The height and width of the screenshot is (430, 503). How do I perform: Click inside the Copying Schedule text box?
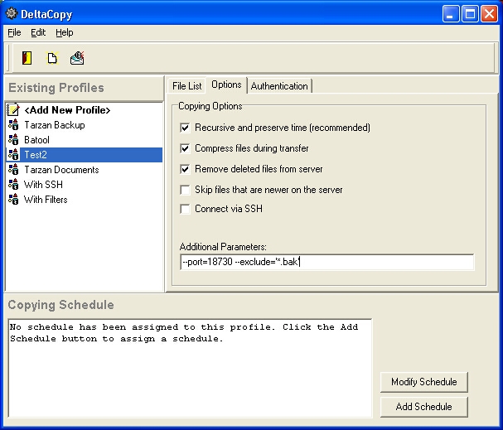pyautogui.click(x=190, y=368)
